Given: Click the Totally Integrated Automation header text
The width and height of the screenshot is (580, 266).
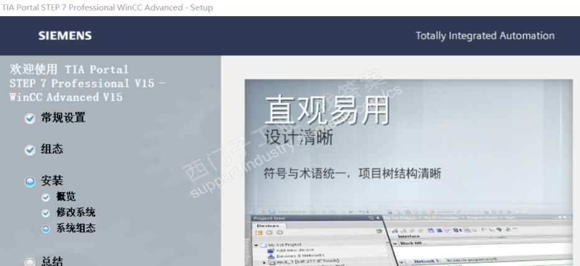Looking at the screenshot, I should pos(485,36).
